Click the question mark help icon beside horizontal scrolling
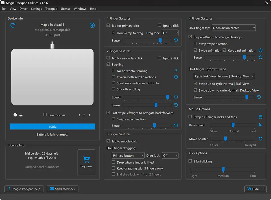This screenshot has height=200, width=271. tap(176, 71)
